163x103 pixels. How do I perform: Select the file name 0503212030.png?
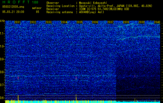[13, 7]
